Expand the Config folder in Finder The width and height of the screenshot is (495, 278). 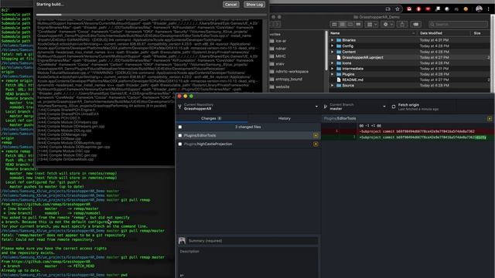332,46
